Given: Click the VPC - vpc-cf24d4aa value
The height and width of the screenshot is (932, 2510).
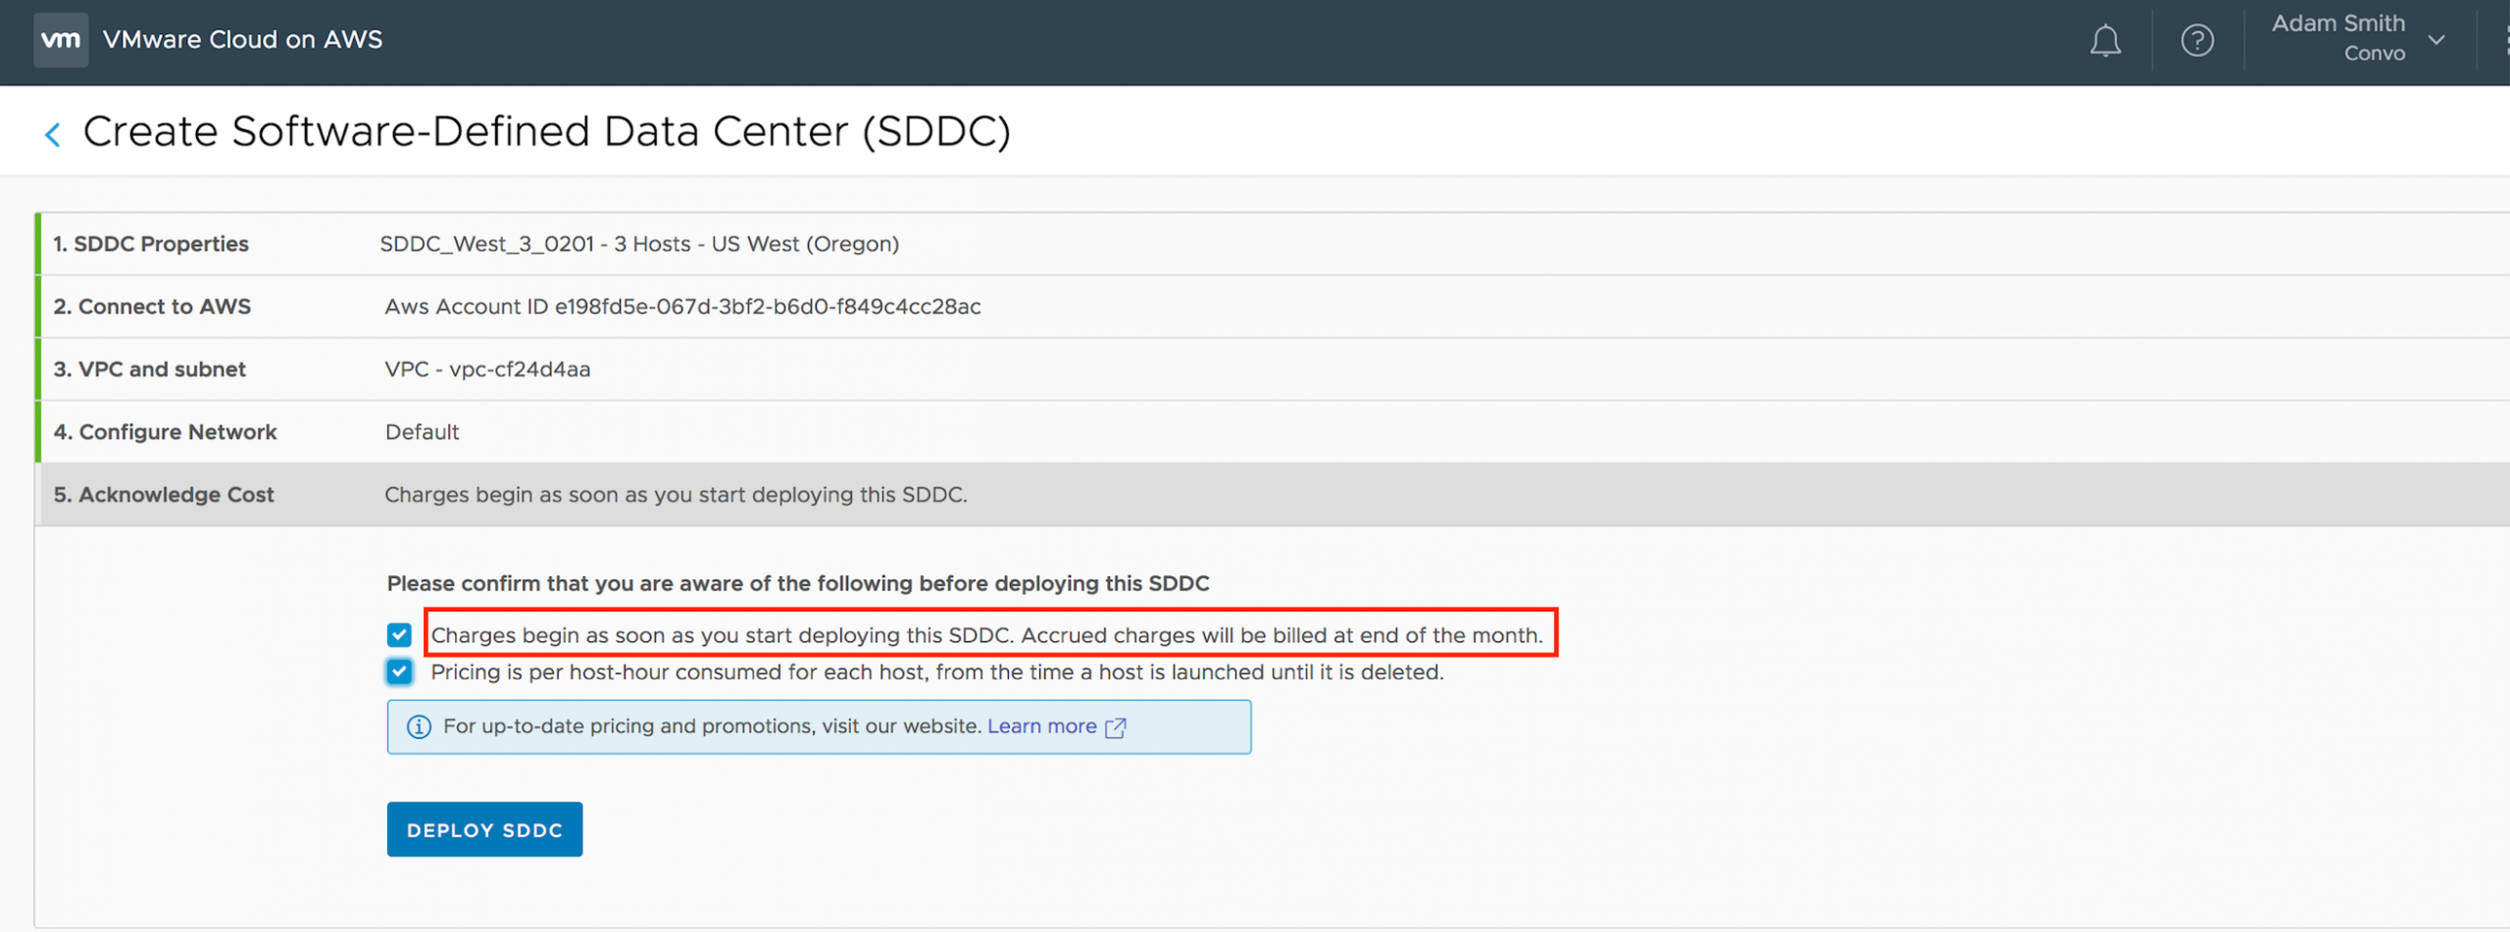Looking at the screenshot, I should point(487,369).
